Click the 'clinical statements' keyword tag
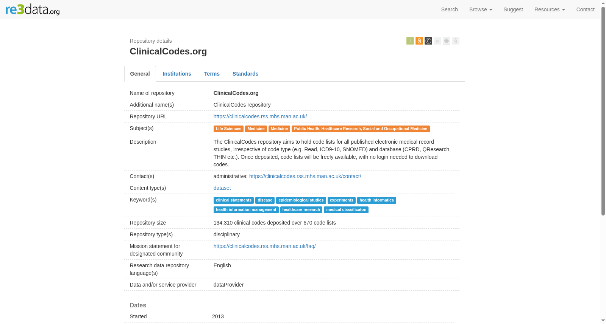 [234, 200]
